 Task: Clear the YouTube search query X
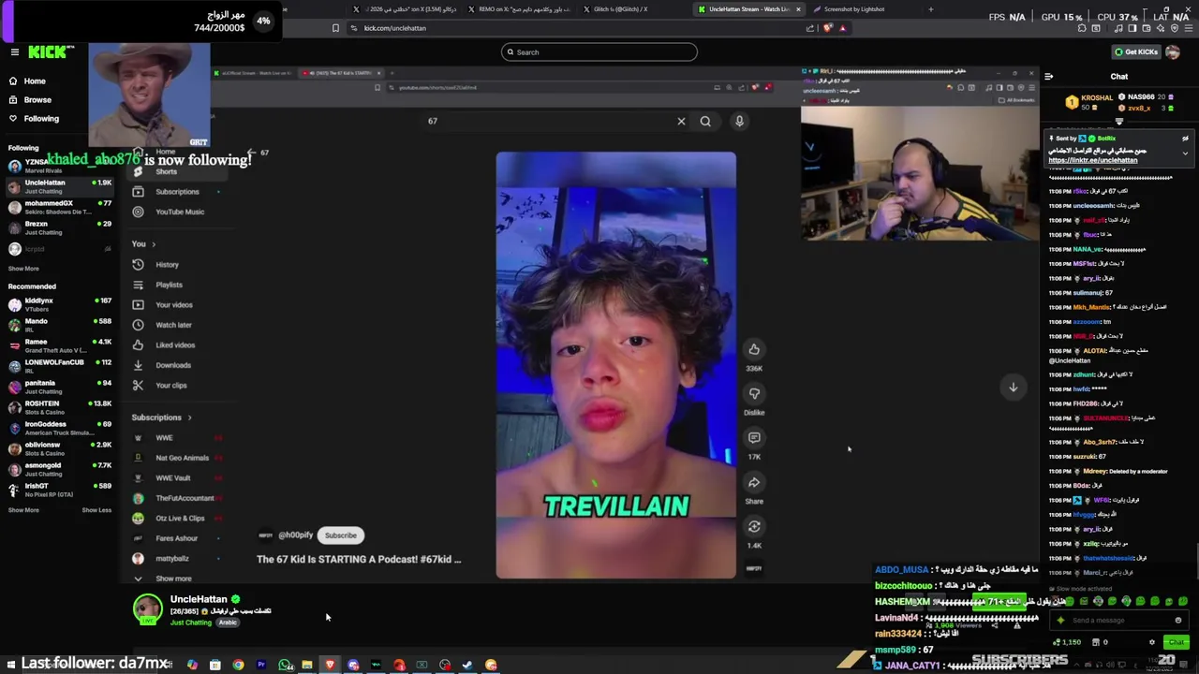681,121
